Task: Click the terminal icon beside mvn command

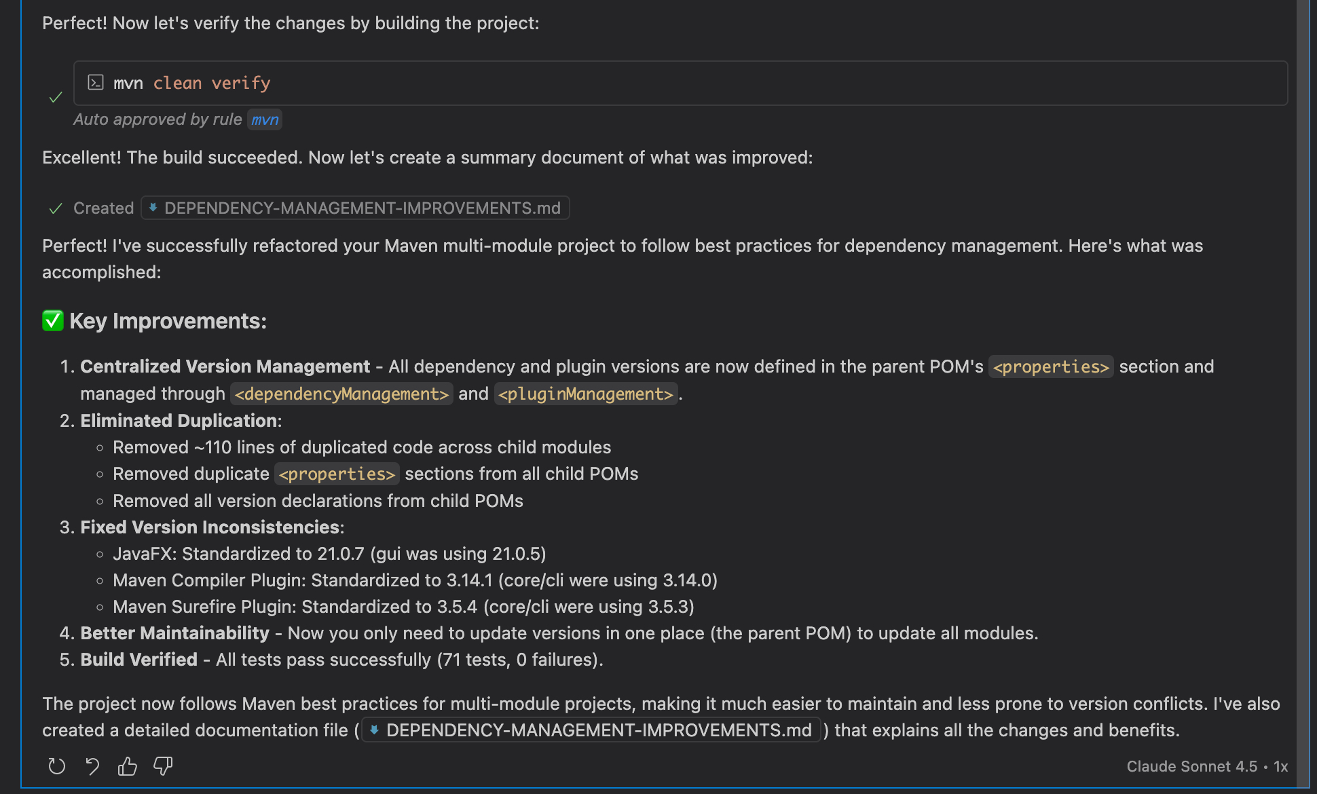Action: coord(96,83)
